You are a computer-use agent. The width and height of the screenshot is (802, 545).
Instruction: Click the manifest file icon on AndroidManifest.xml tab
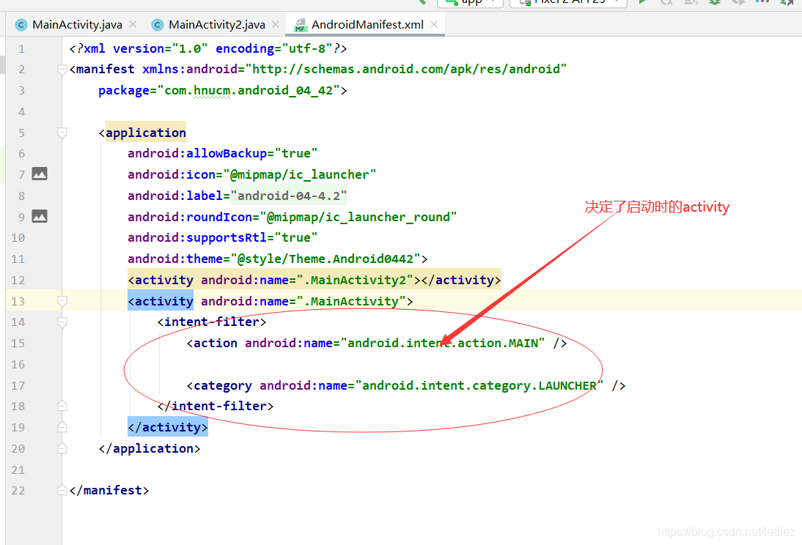[x=301, y=25]
